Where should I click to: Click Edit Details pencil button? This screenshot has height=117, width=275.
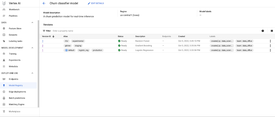point(96,3)
